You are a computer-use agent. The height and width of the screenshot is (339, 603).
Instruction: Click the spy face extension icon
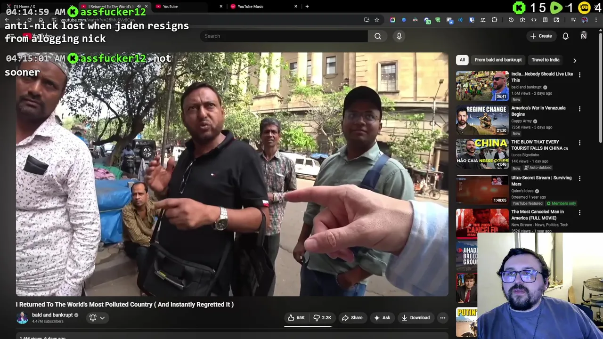415,20
